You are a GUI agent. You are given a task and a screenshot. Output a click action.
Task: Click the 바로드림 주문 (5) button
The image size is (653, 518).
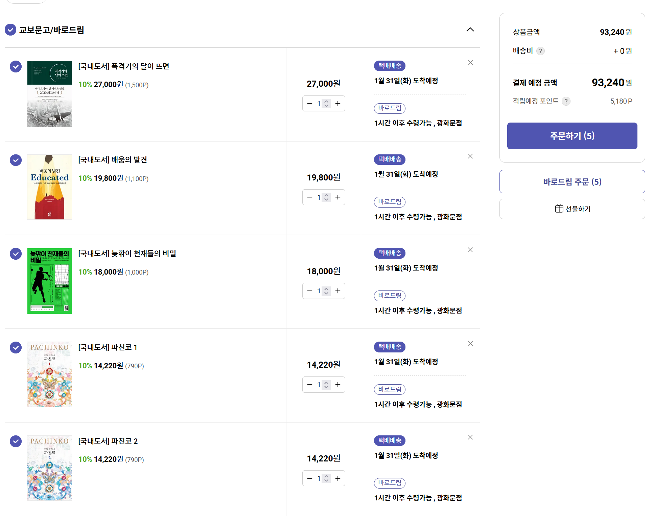point(572,182)
